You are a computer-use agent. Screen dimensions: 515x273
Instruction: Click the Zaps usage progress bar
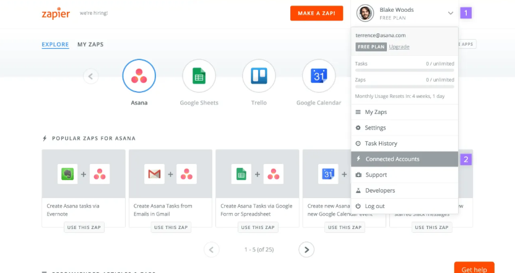(404, 87)
